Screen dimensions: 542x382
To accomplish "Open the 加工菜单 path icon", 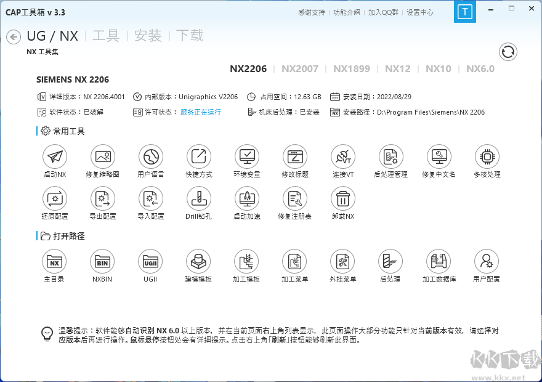I will (x=294, y=261).
